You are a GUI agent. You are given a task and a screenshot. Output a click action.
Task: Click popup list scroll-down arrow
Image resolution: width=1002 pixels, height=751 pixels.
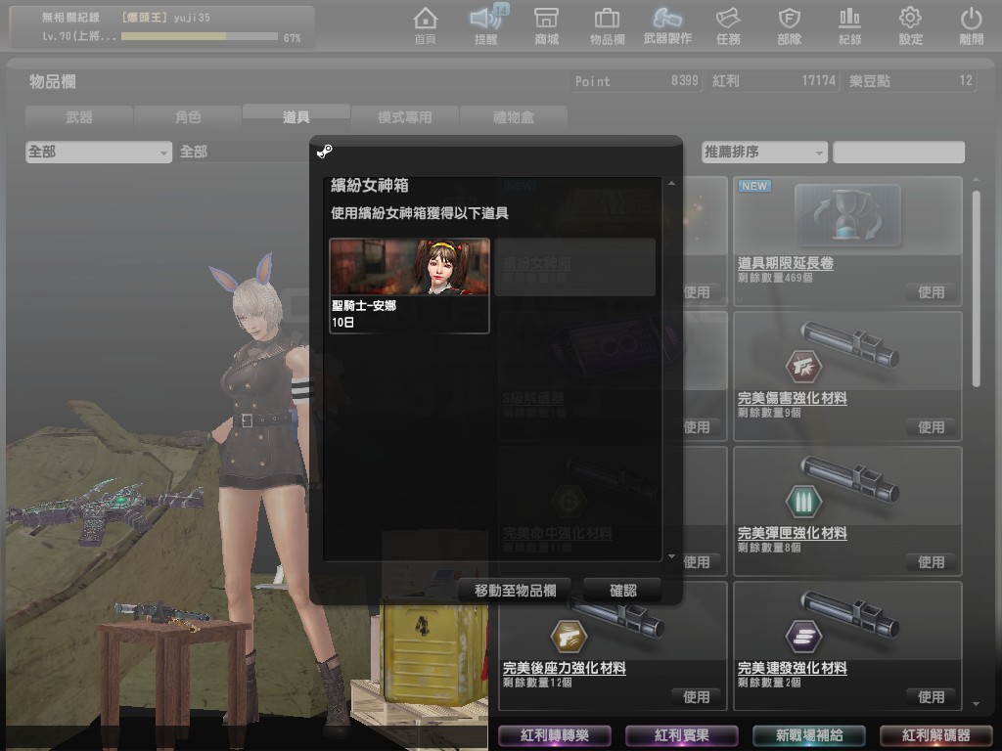[671, 556]
